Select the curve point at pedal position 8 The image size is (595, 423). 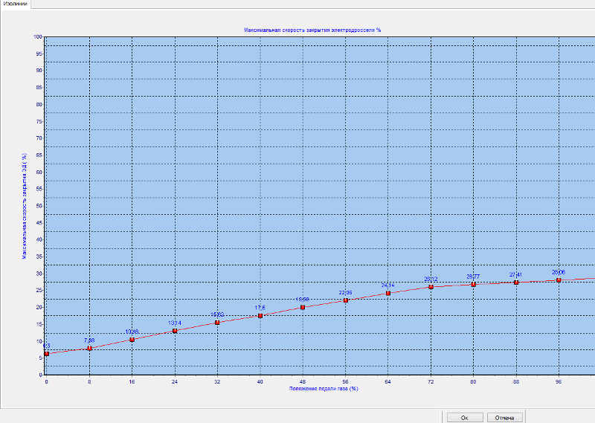click(x=89, y=348)
